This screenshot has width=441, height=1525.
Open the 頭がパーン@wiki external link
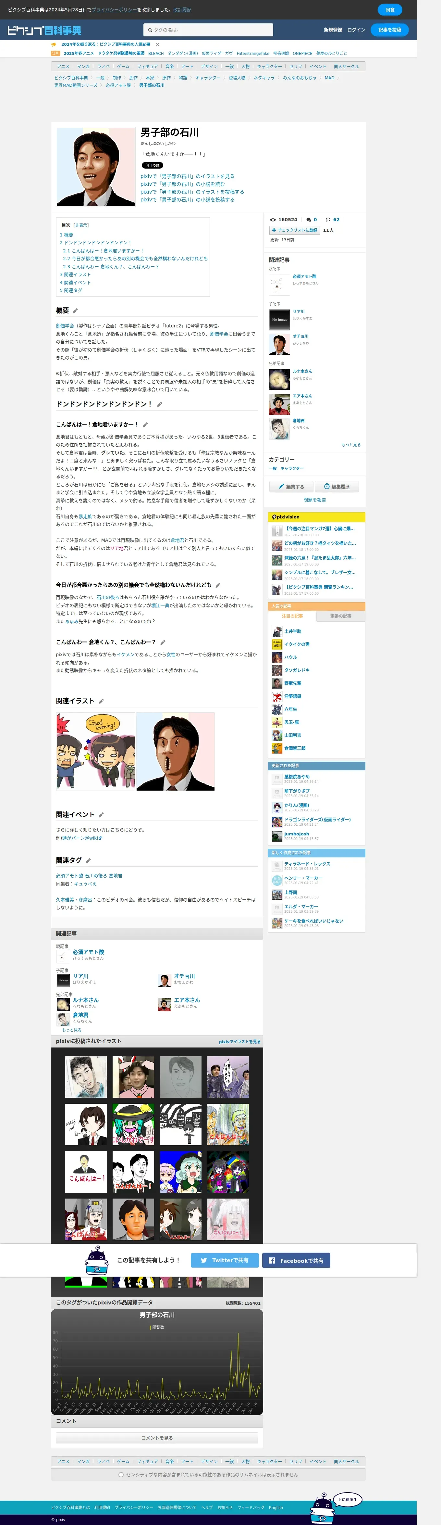82,838
